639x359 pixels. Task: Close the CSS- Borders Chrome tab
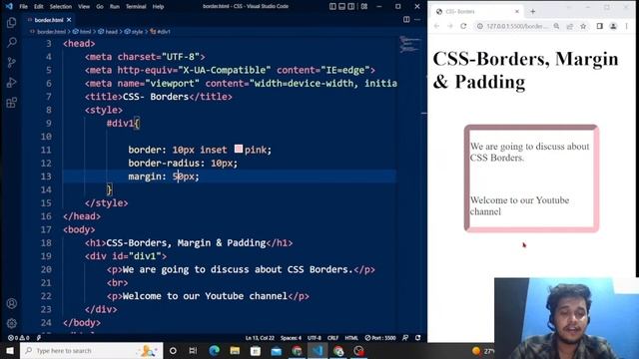click(x=517, y=11)
